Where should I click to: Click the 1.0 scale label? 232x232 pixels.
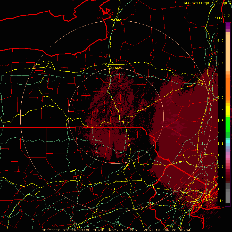pos(220,155)
